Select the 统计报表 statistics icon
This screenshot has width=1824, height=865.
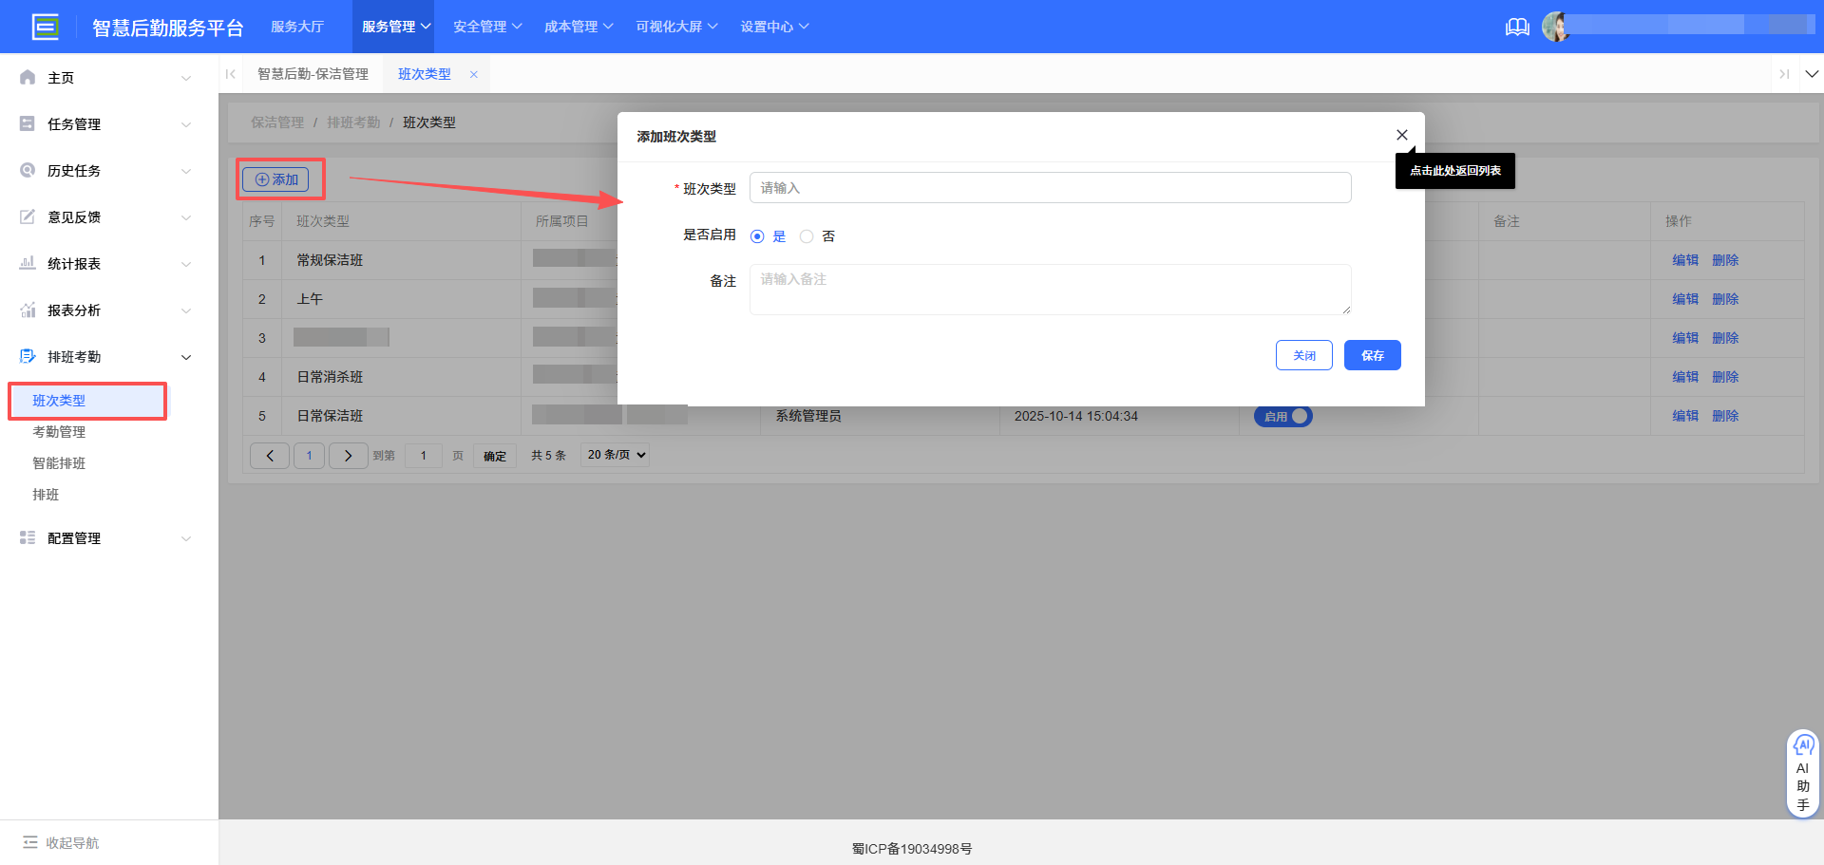click(x=27, y=263)
